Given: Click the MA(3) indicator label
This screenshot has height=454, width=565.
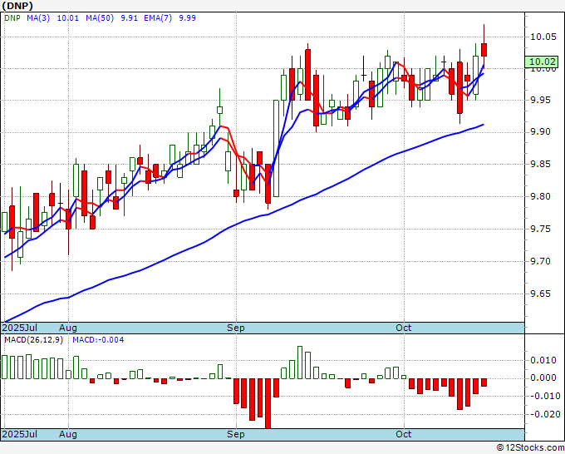Looking at the screenshot, I should [38, 17].
